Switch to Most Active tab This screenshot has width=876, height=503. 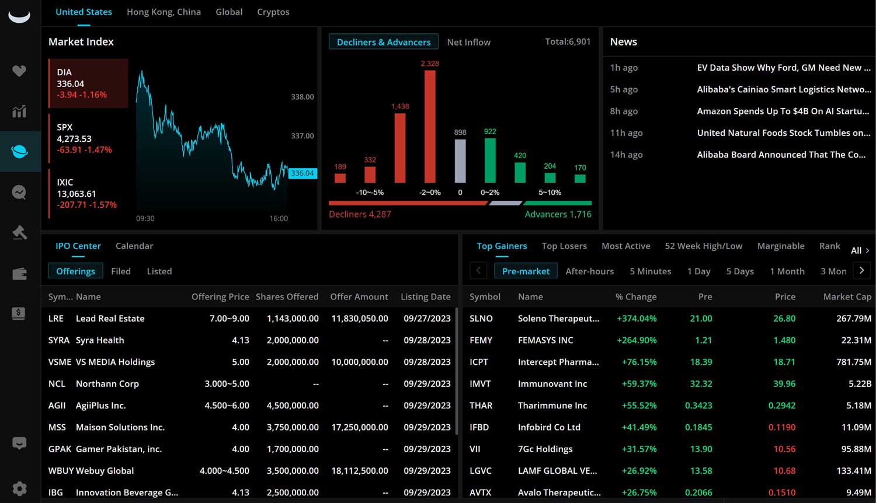[x=625, y=246]
